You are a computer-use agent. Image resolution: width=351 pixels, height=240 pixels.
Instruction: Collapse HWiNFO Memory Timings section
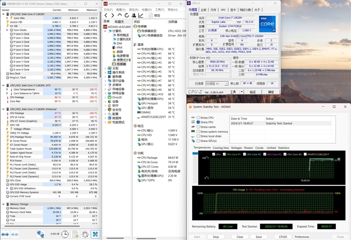pyautogui.click(x=4, y=204)
